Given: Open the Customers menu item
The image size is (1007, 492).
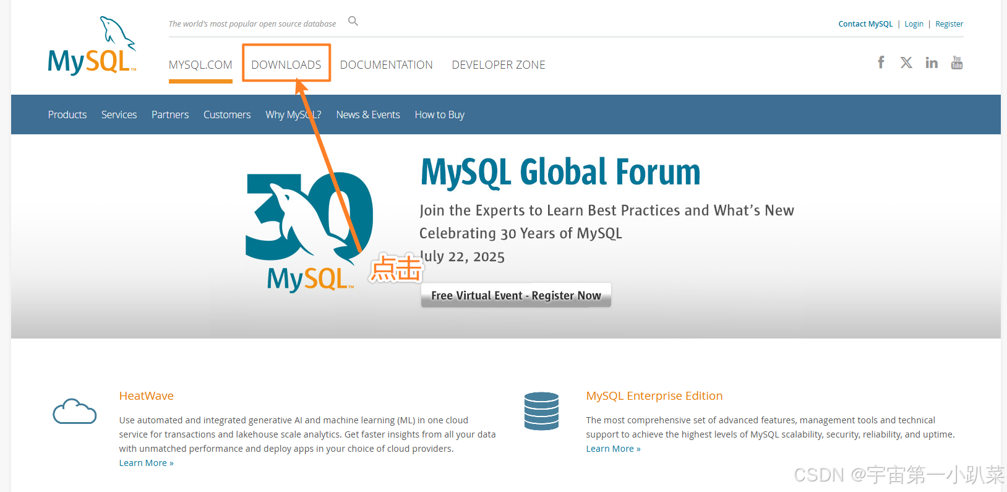Looking at the screenshot, I should point(227,114).
